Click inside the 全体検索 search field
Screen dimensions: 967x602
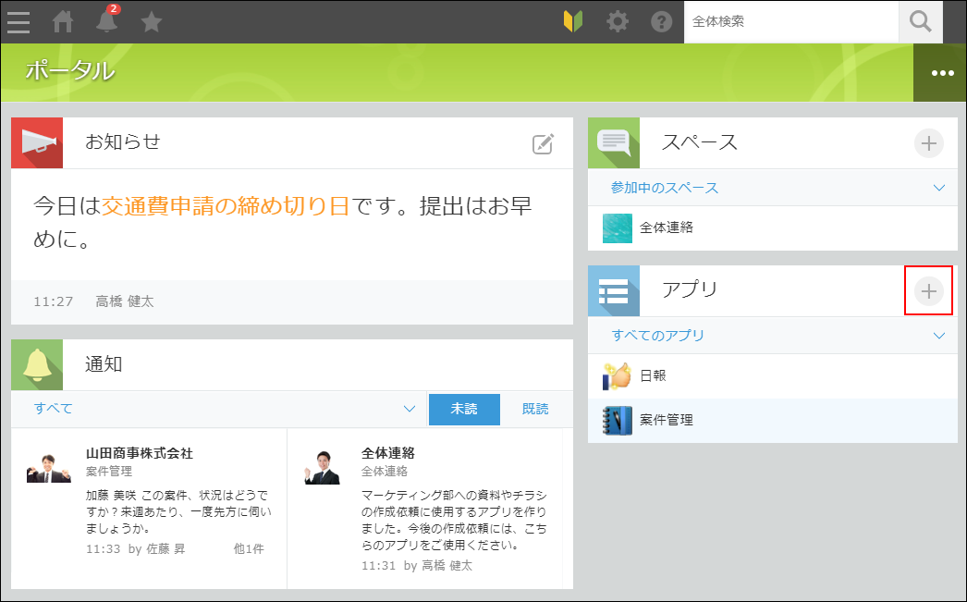click(790, 21)
